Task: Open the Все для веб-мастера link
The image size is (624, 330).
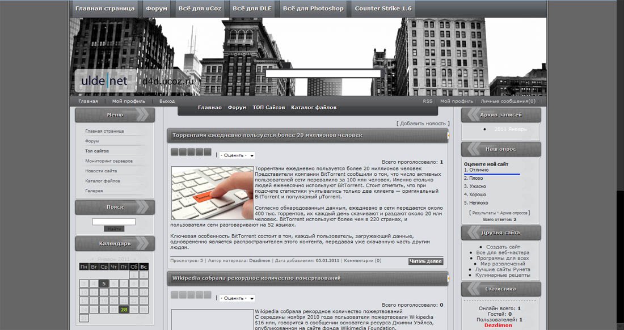Action: [x=503, y=252]
